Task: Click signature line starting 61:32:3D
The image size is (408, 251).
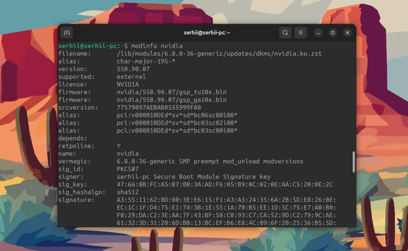Action: tap(226, 223)
